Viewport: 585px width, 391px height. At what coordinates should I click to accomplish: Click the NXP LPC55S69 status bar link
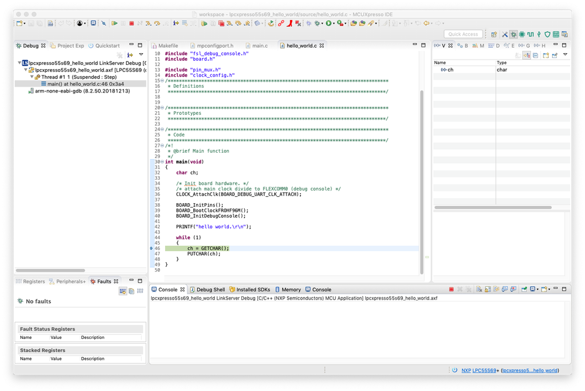[478, 371]
